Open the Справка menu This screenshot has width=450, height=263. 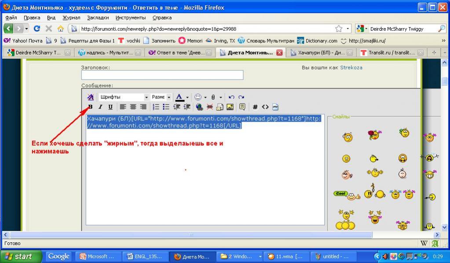(x=162, y=18)
